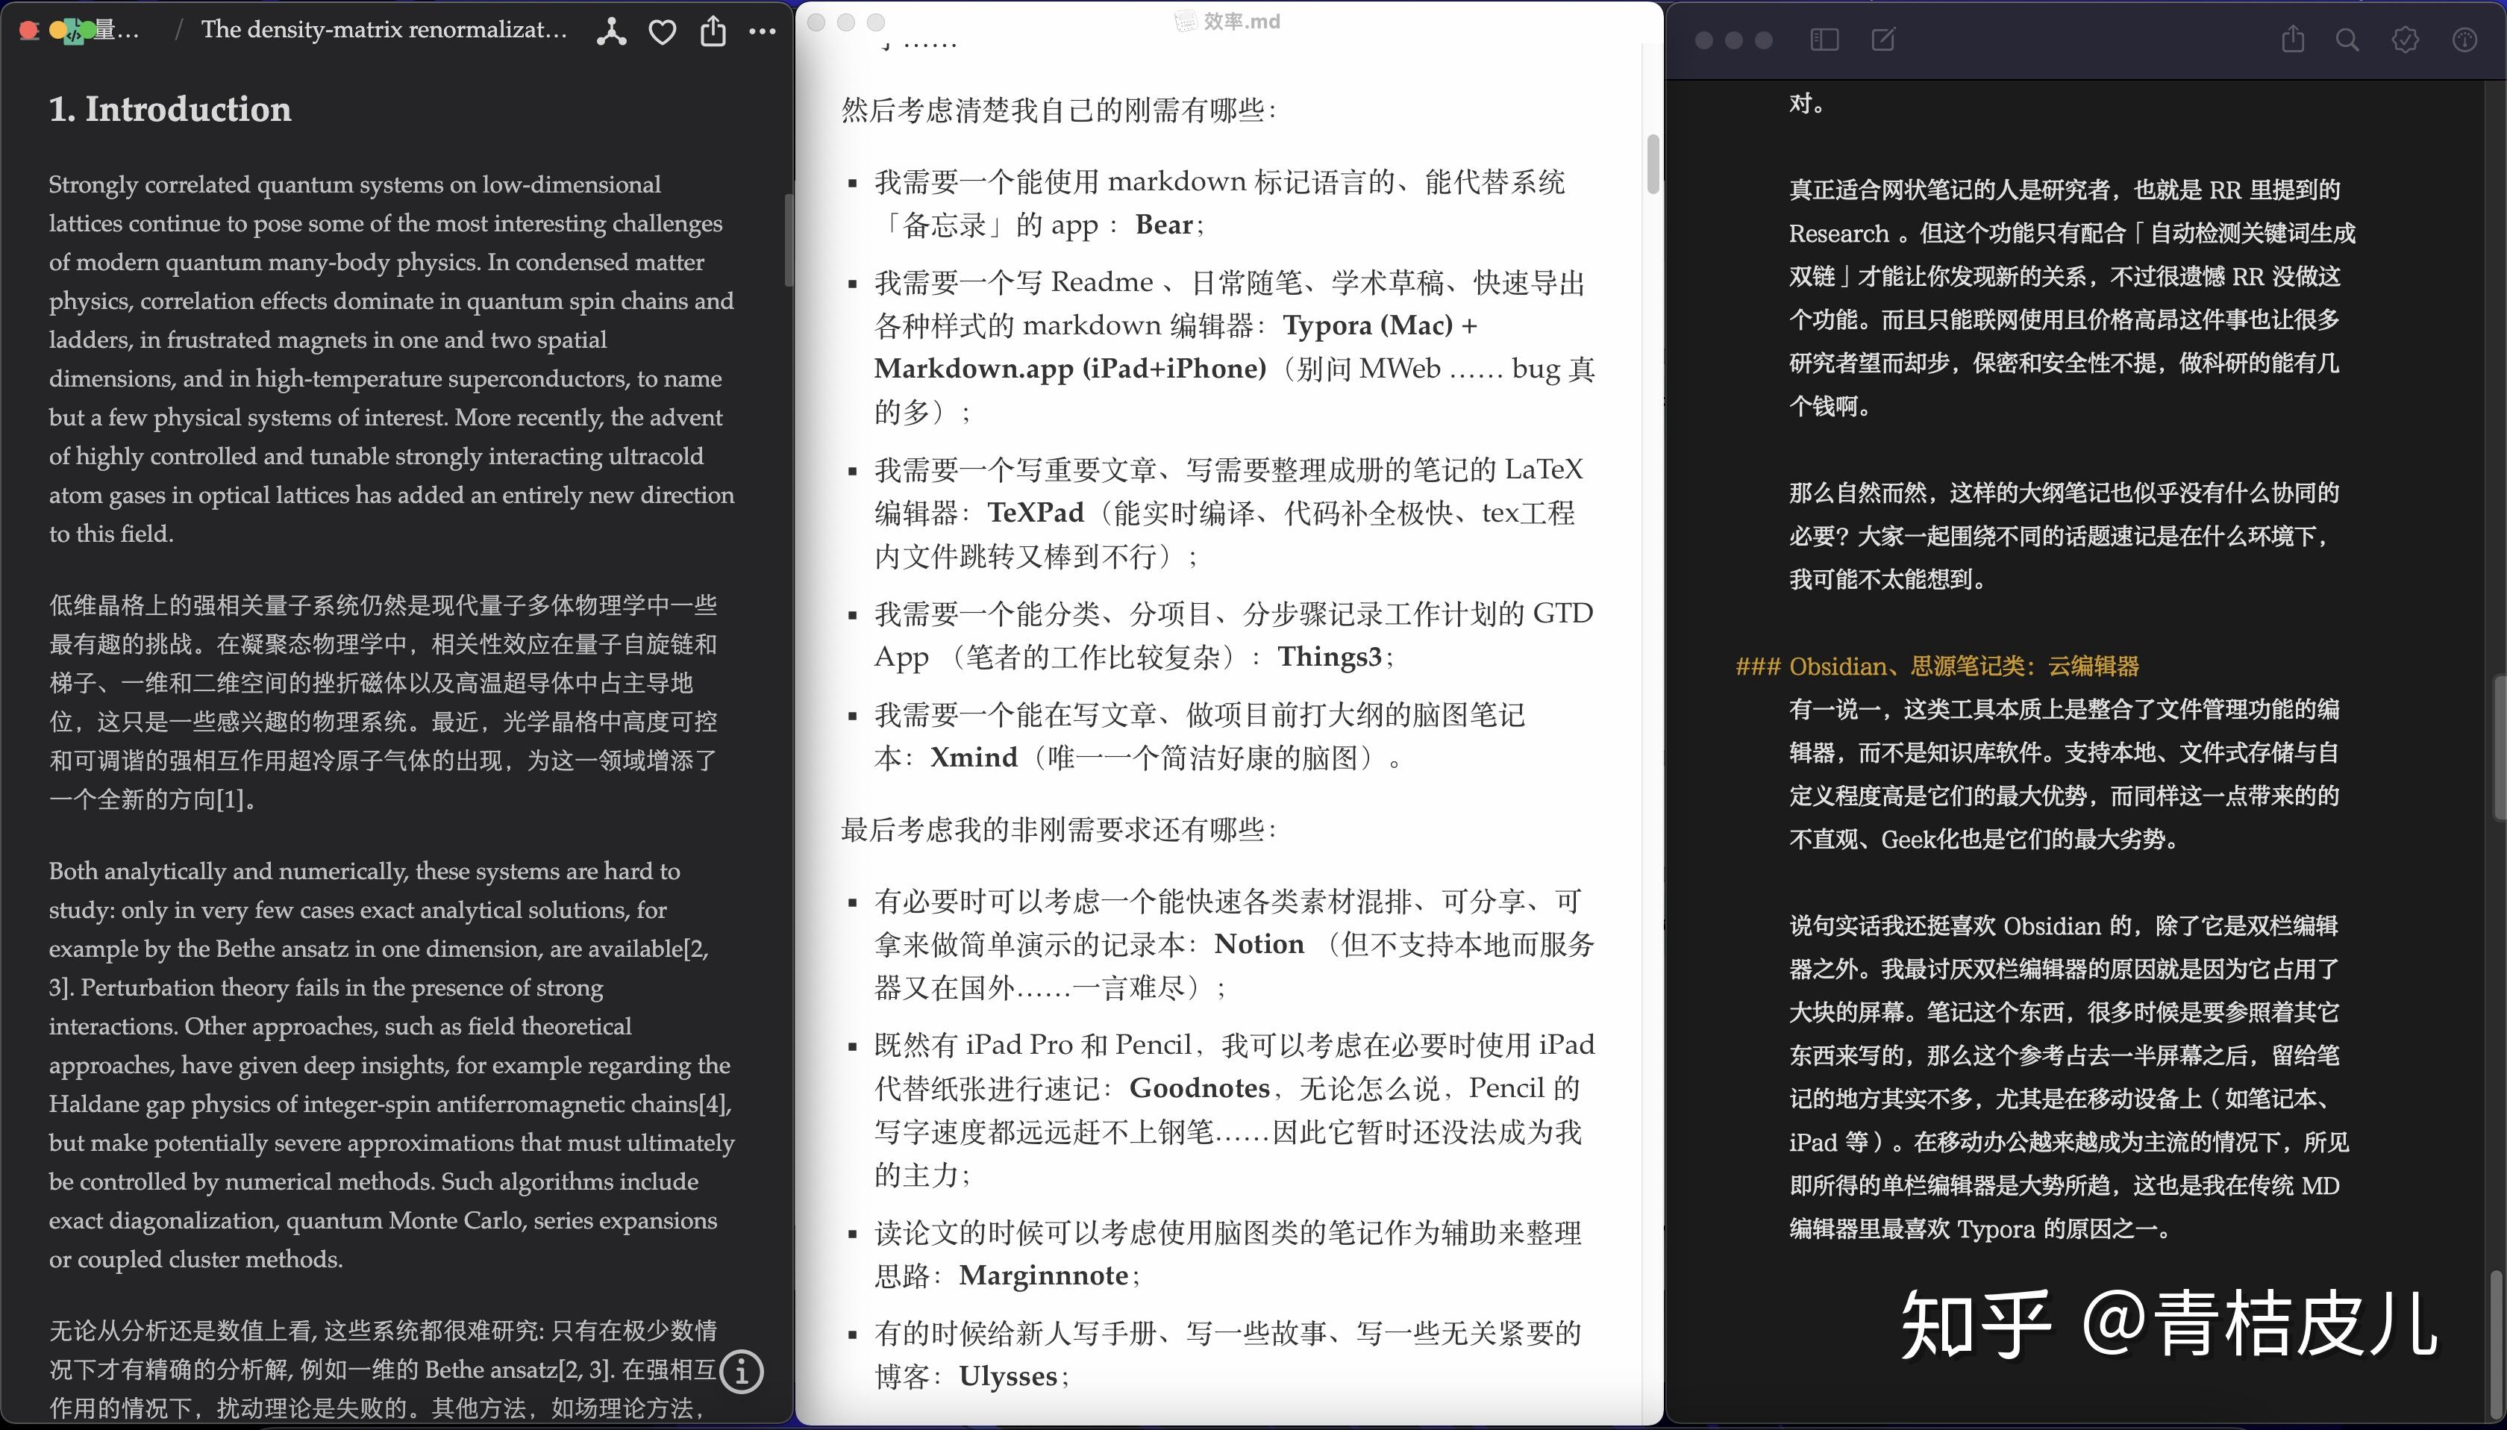Click the paragraph starting '有一说一' in right window
The width and height of the screenshot is (2507, 1430).
[2063, 774]
